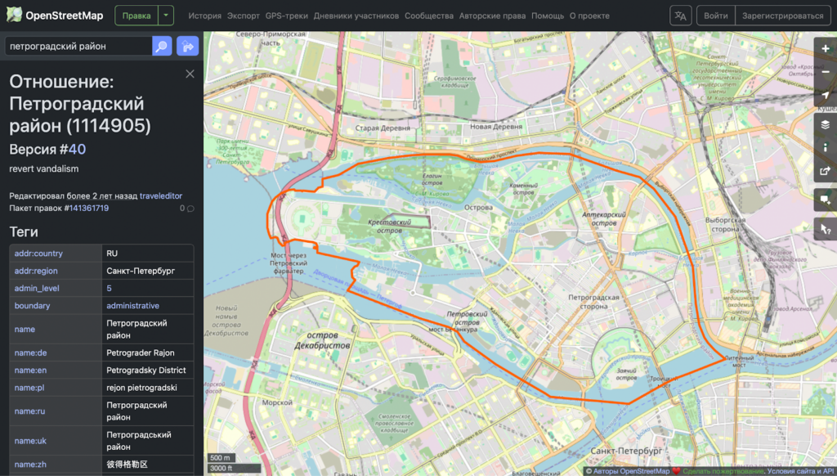Open the language selector icon
The width and height of the screenshot is (837, 476).
click(680, 16)
